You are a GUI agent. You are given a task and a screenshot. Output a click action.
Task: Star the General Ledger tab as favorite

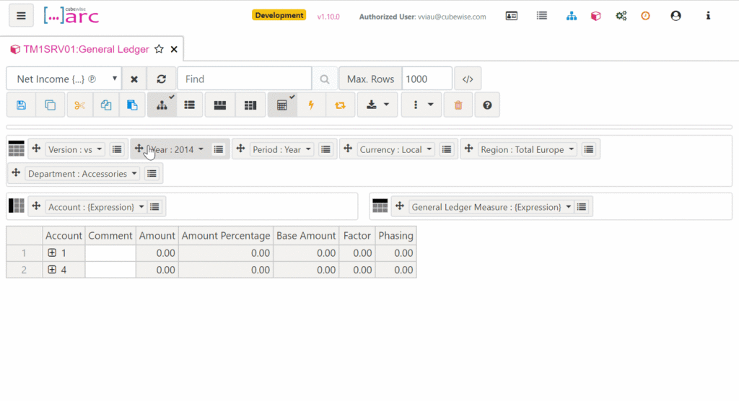[159, 50]
